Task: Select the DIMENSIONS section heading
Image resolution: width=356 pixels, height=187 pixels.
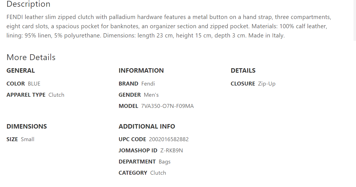Action: (x=27, y=126)
